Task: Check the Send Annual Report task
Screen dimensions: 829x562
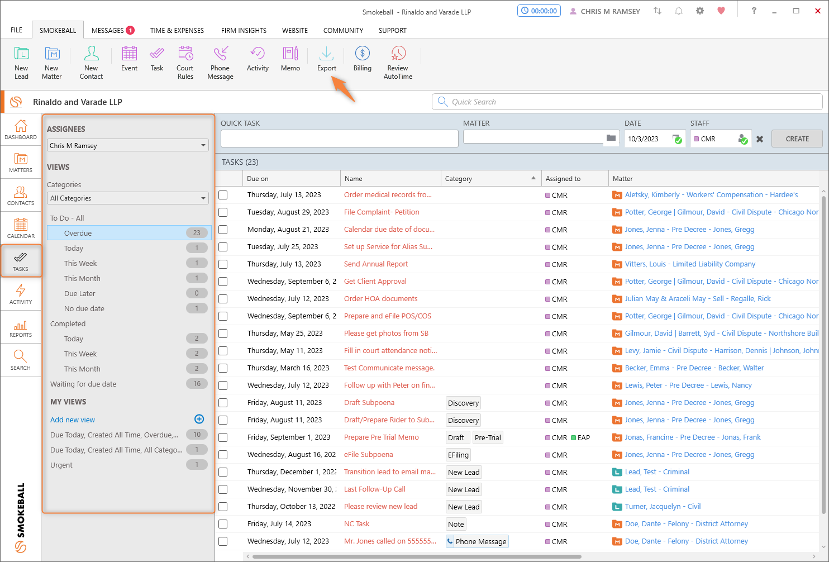Action: pos(223,264)
